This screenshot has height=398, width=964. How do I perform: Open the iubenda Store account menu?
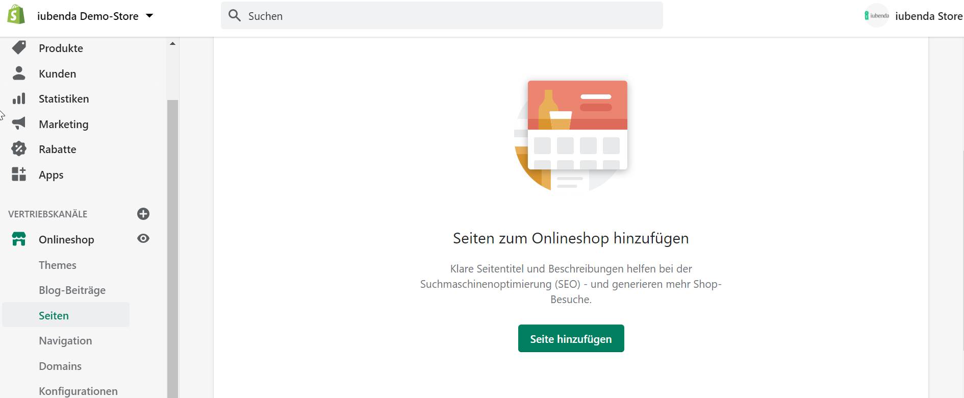point(913,16)
